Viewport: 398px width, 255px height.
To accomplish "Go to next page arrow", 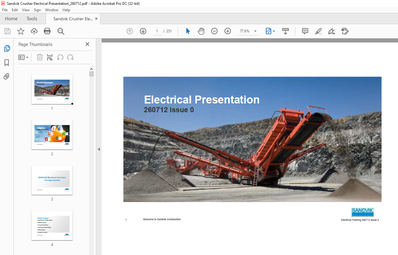I will click(x=143, y=31).
